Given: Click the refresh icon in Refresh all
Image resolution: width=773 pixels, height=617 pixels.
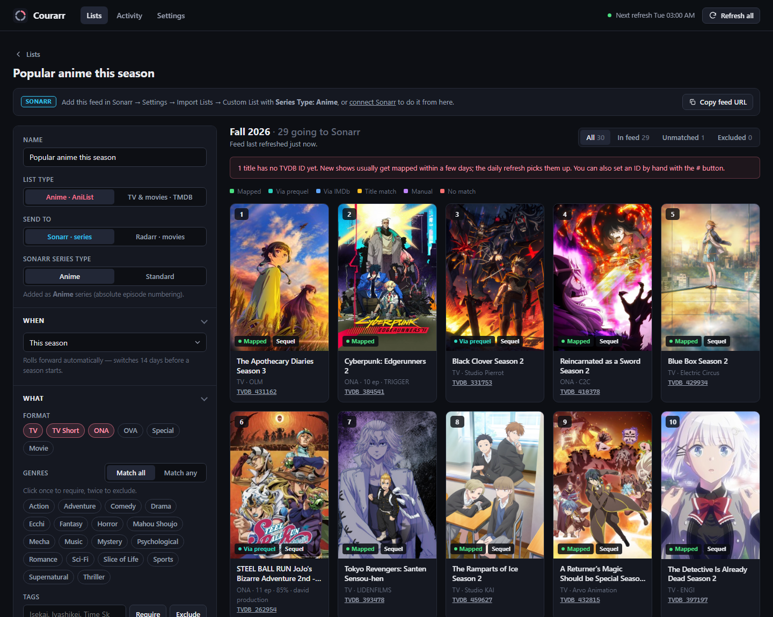Looking at the screenshot, I should [713, 16].
